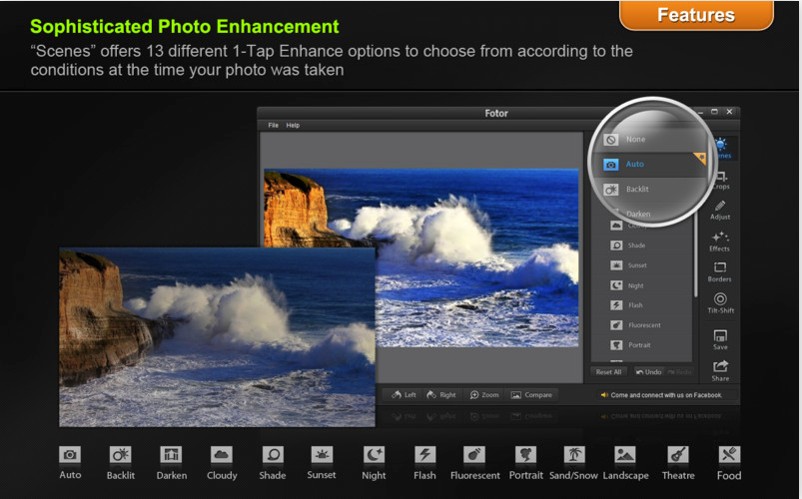Open the Borders tool
802x499 pixels.
tap(720, 272)
